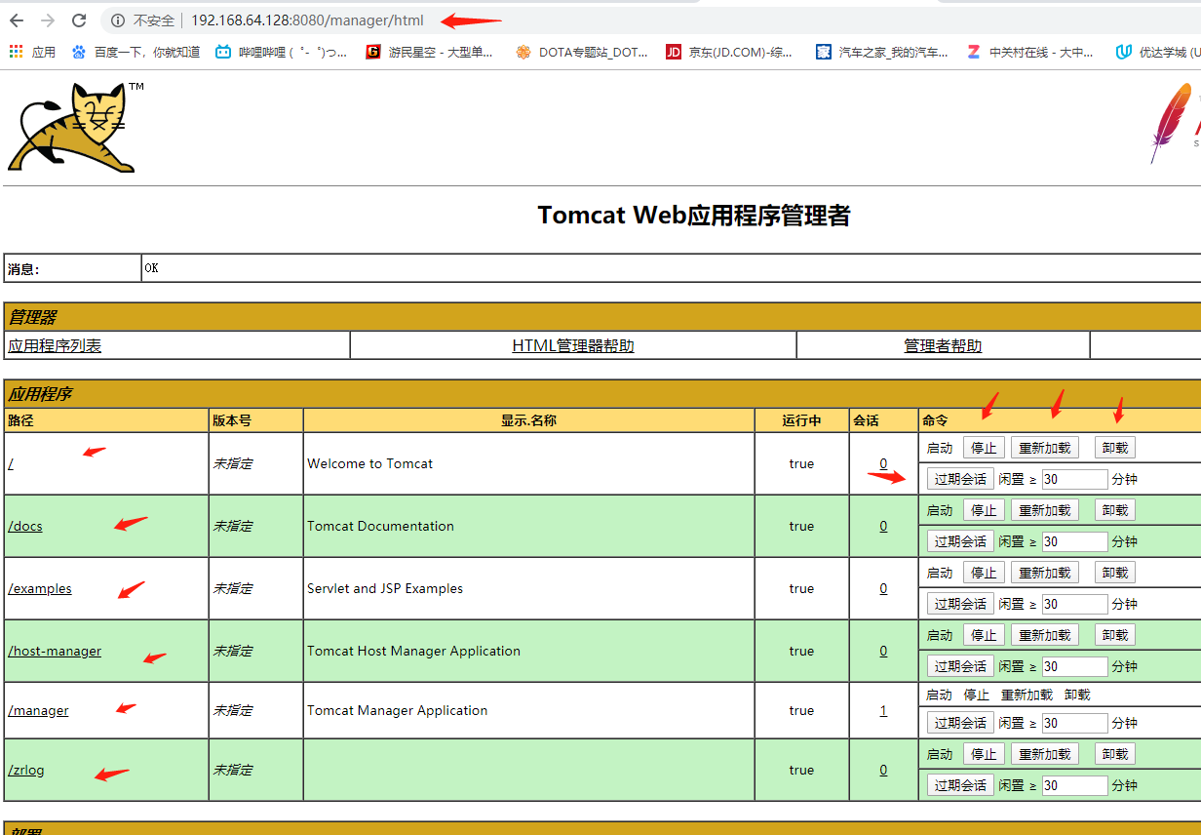Open the /zrlog application link

[26, 770]
